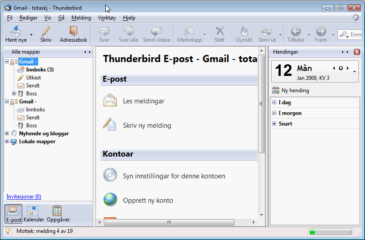Viewport: 365px width, 240px height.
Task: Select Sendt under the first Gmail account
Action: (x=33, y=85)
